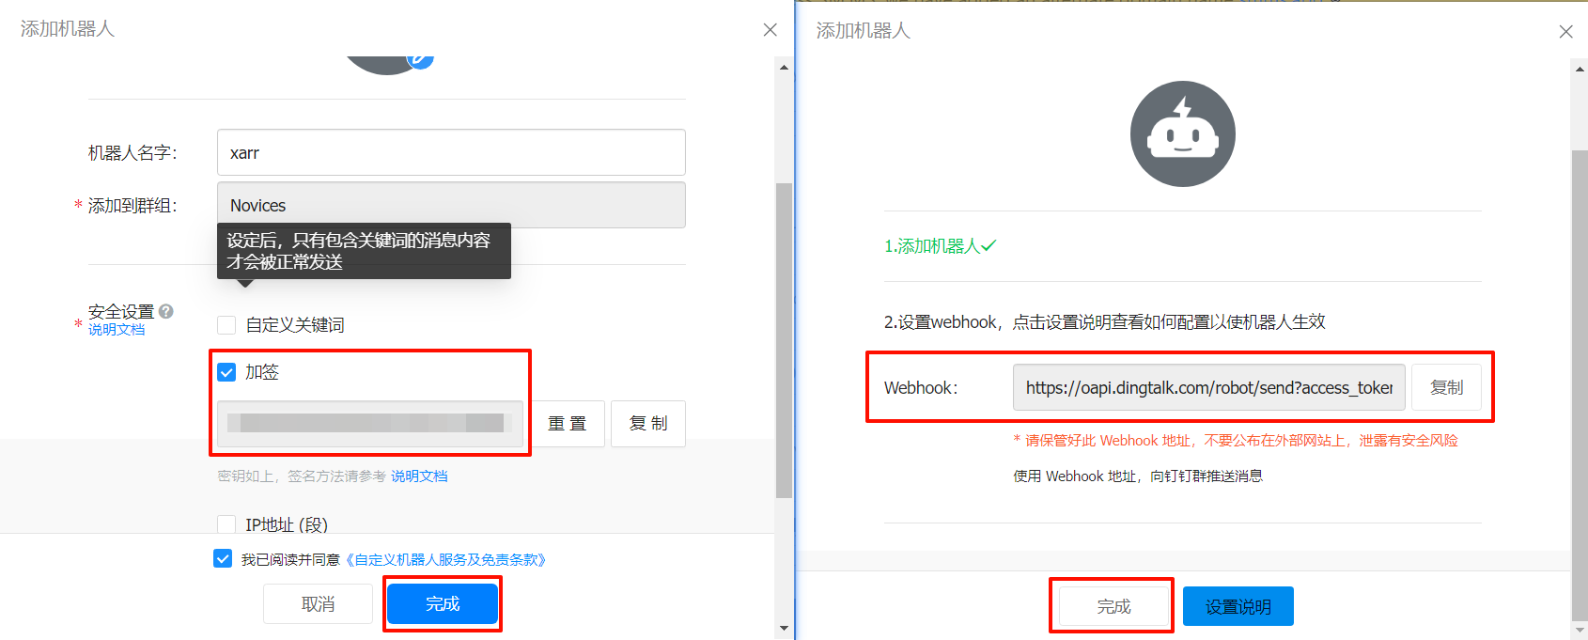Click the avatar edit pencil icon
Image resolution: width=1588 pixels, height=640 pixels.
[420, 58]
